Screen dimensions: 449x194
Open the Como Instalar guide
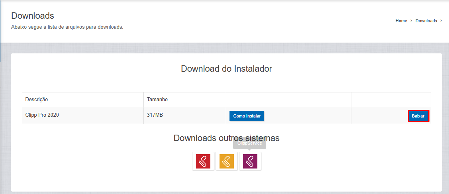[x=247, y=116]
